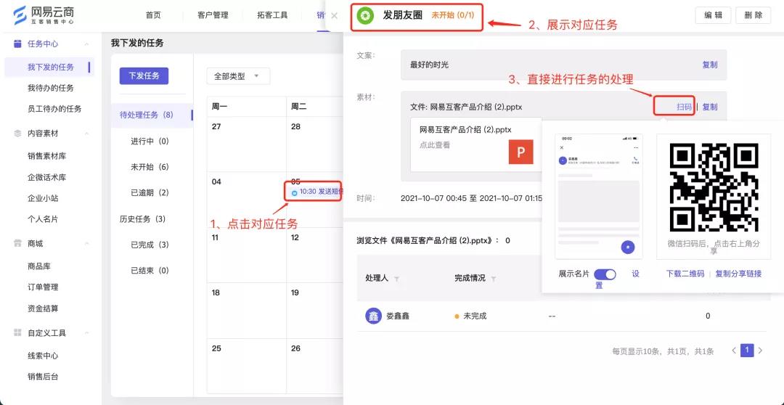Open 线索中心
Image resolution: width=784 pixels, height=405 pixels.
(43, 356)
